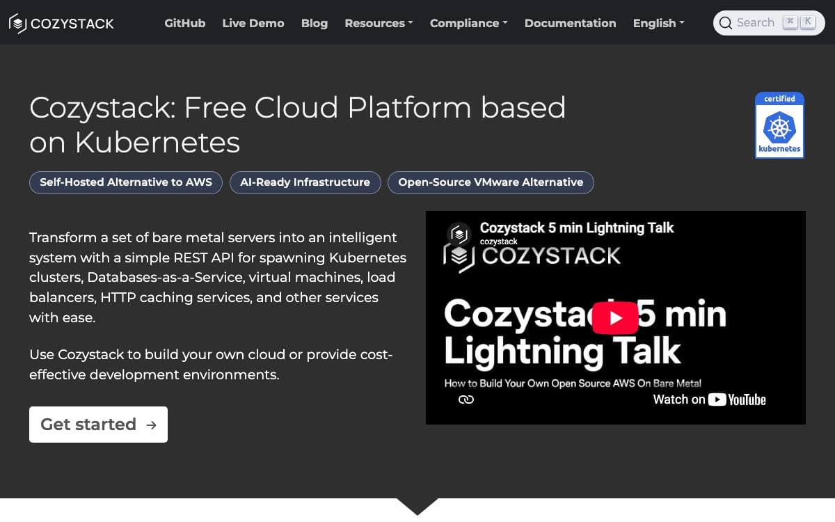Select the AI-Ready Infrastructure tag

[305, 182]
